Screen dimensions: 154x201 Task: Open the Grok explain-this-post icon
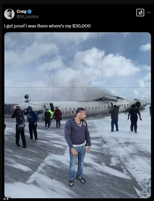click(x=140, y=12)
